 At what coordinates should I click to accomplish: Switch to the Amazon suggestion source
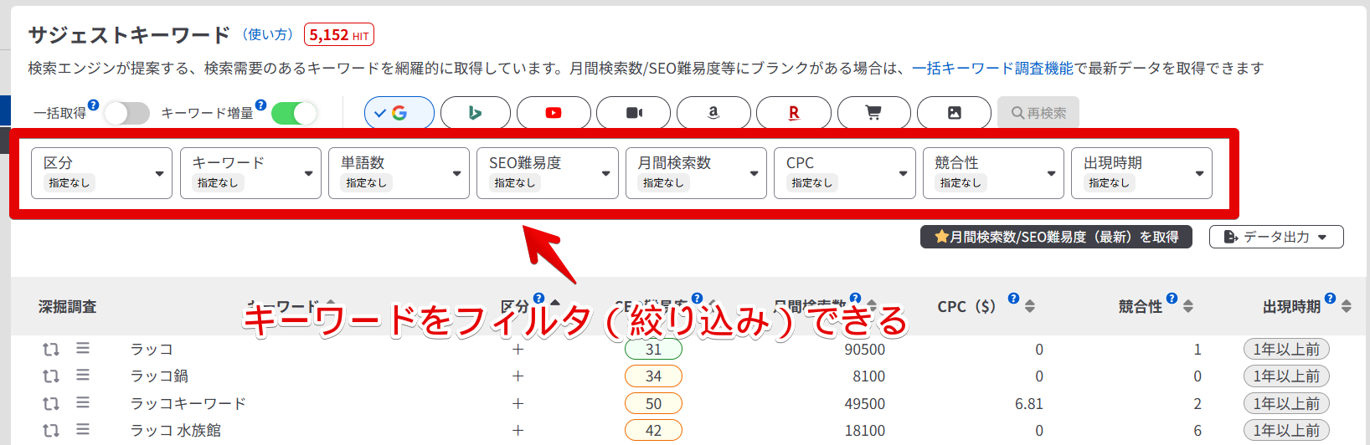(713, 113)
